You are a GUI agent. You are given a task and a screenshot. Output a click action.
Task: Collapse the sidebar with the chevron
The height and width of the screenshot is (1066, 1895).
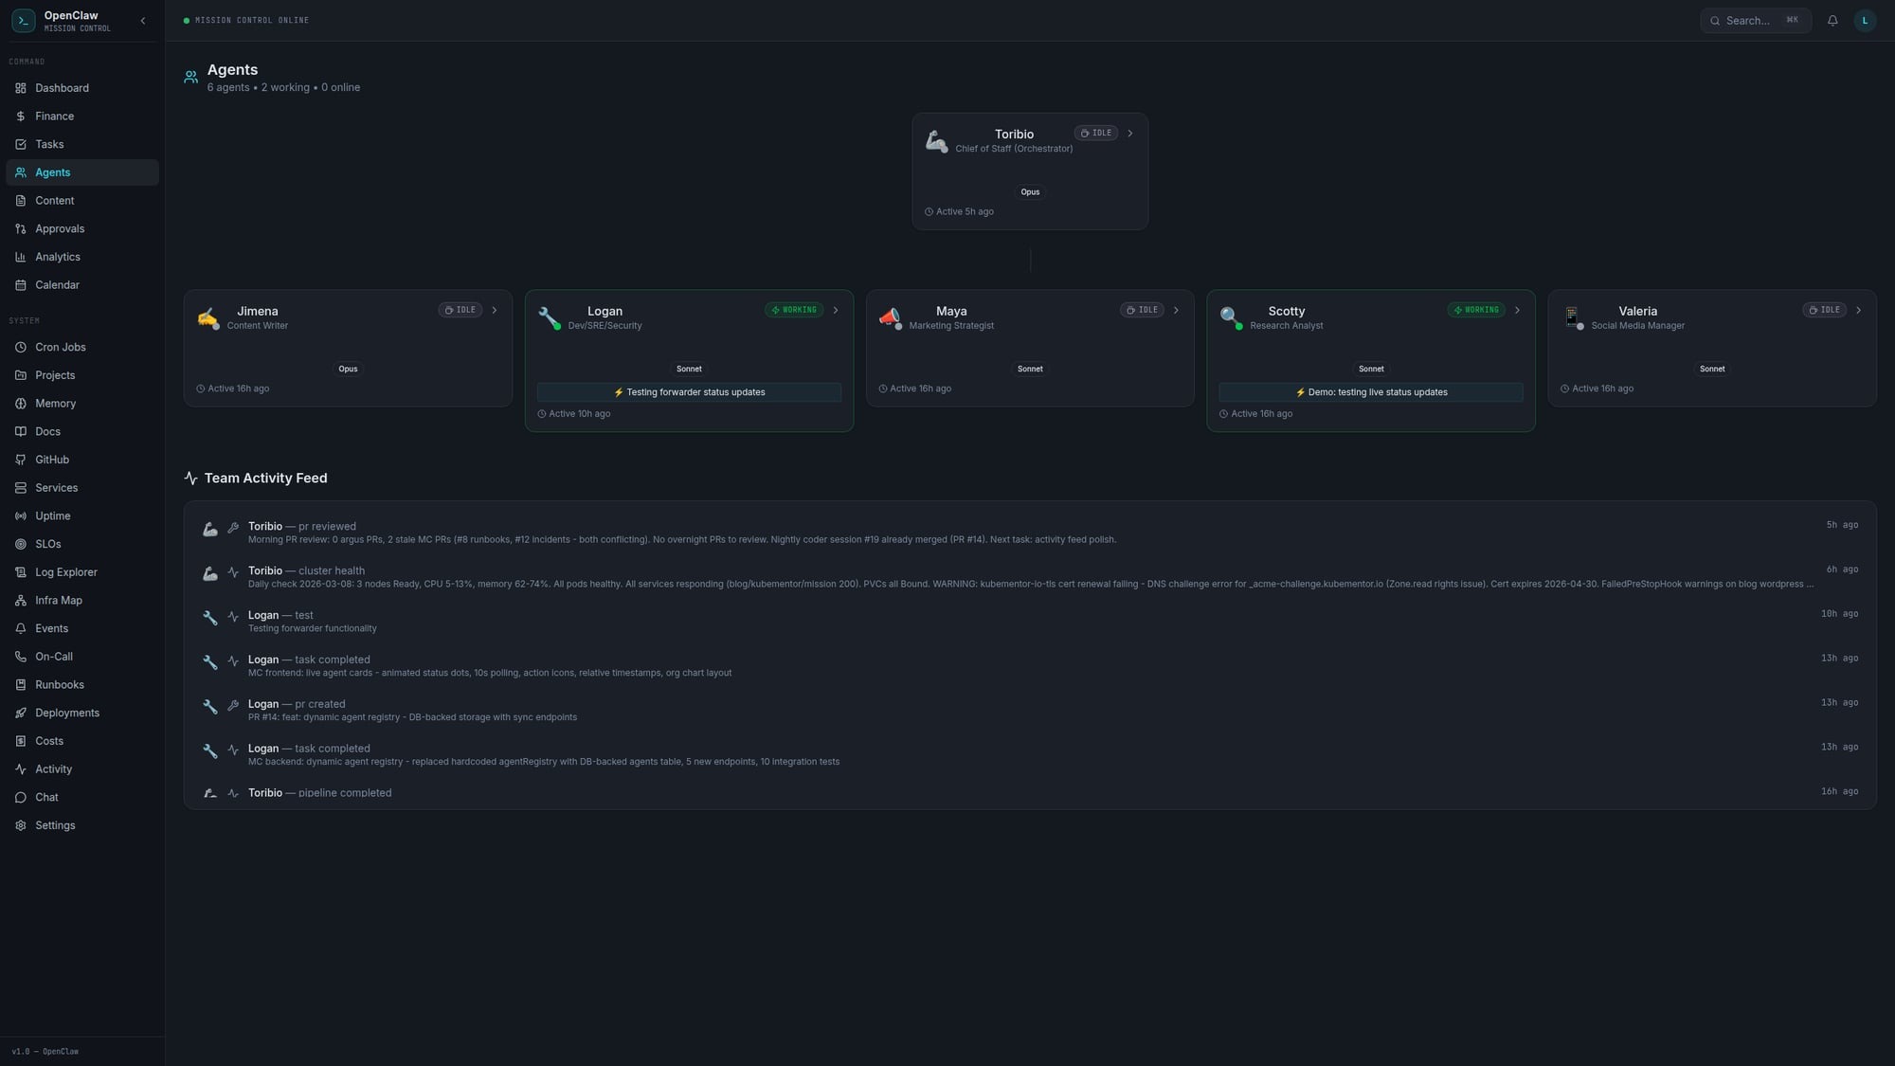[x=143, y=21]
